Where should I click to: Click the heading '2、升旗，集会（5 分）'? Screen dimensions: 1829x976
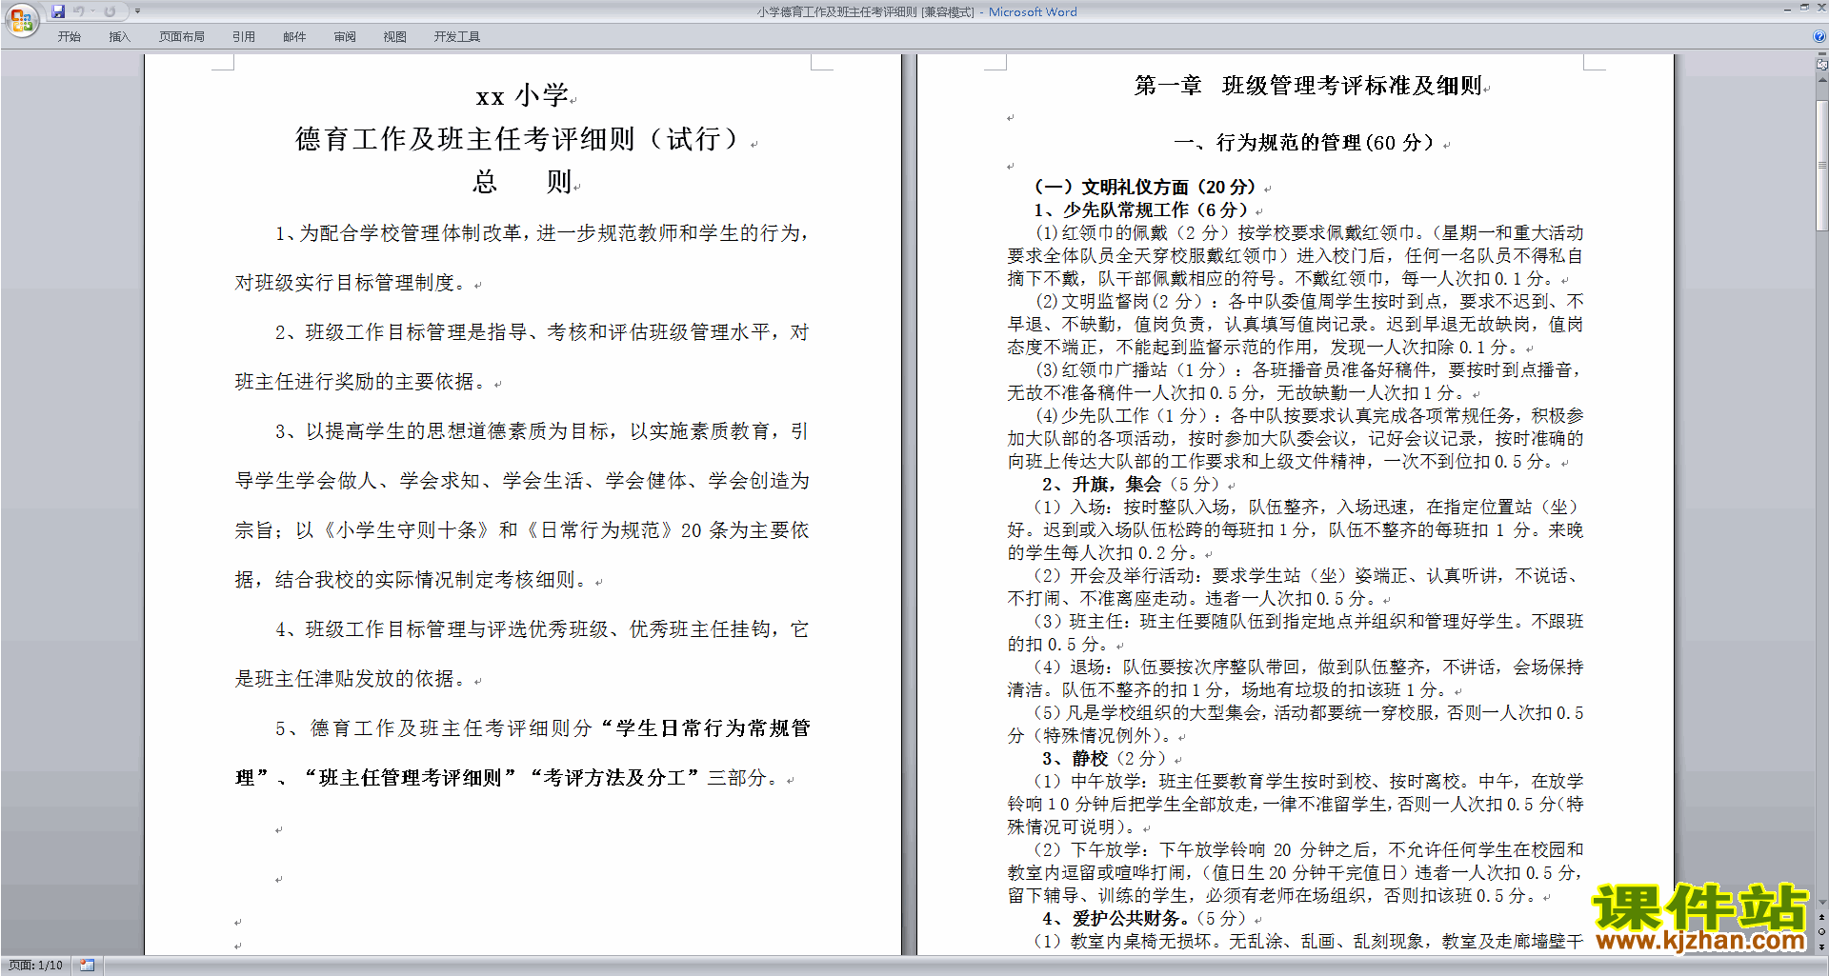click(1133, 485)
